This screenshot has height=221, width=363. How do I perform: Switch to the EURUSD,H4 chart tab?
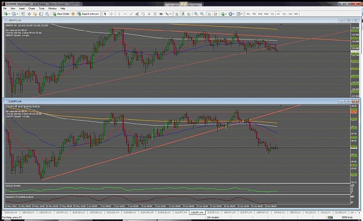click(x=10, y=212)
